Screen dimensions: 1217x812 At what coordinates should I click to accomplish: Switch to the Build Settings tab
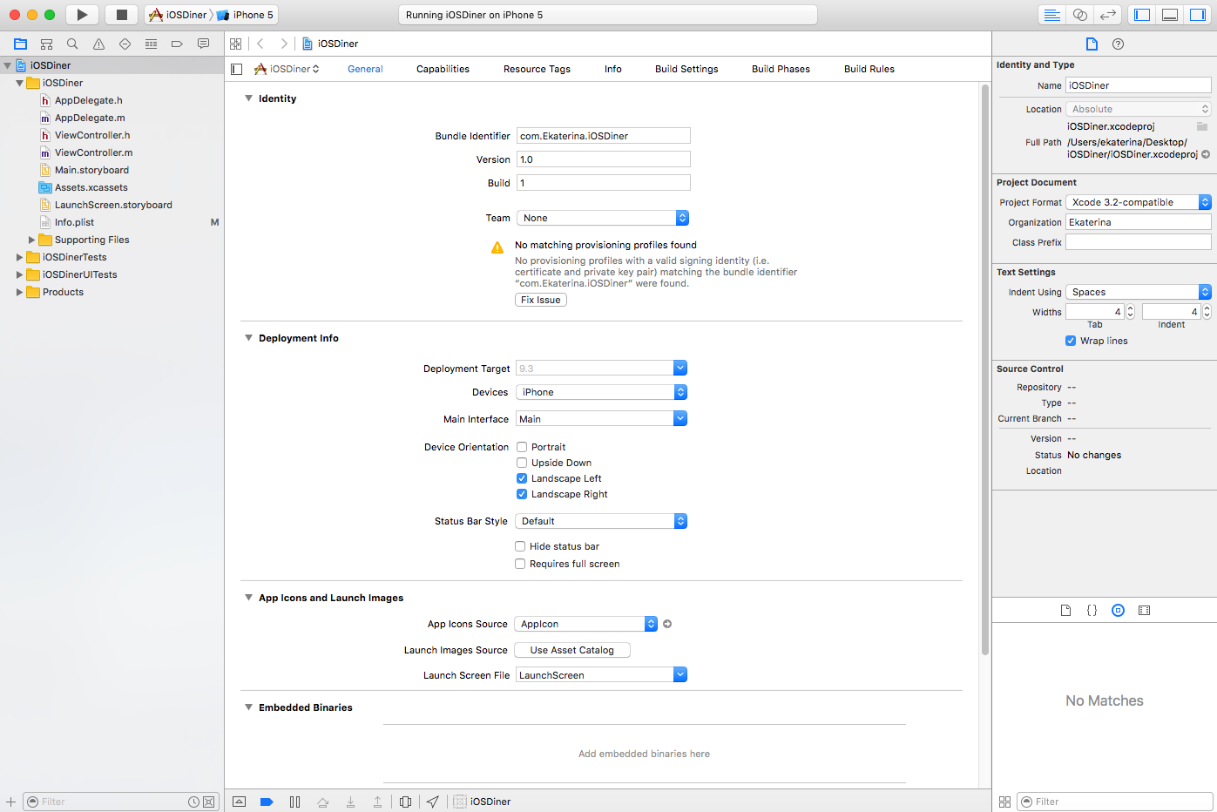pyautogui.click(x=686, y=69)
